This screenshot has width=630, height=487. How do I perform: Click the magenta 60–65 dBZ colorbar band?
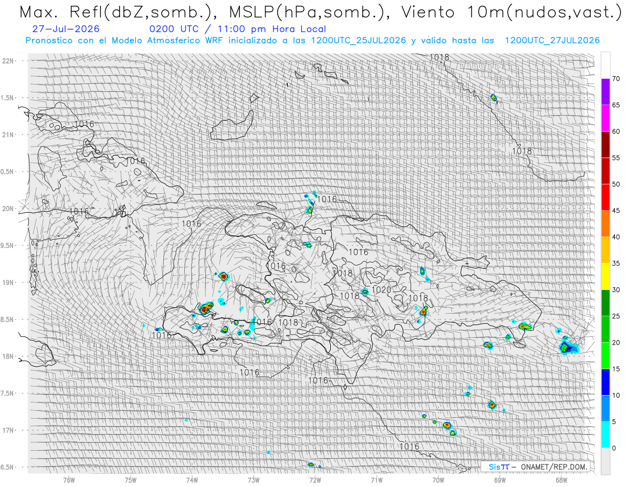(x=605, y=118)
